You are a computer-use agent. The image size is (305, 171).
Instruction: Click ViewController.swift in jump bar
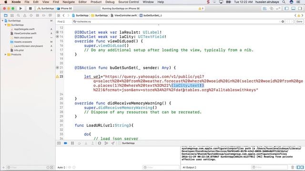click(124, 15)
